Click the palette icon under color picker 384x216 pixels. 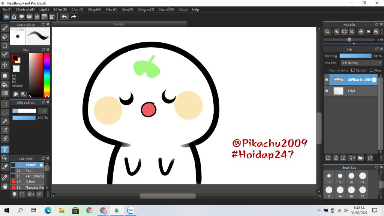(16, 94)
